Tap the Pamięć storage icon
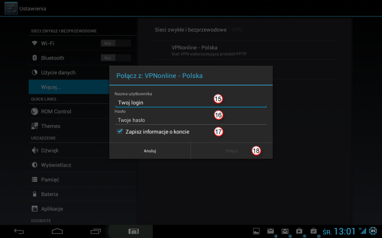382x238 pixels. [x=35, y=179]
